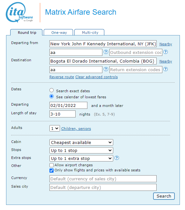Open help icon beside outbound extension codes field
This screenshot has width=185, height=210.
click(x=166, y=52)
